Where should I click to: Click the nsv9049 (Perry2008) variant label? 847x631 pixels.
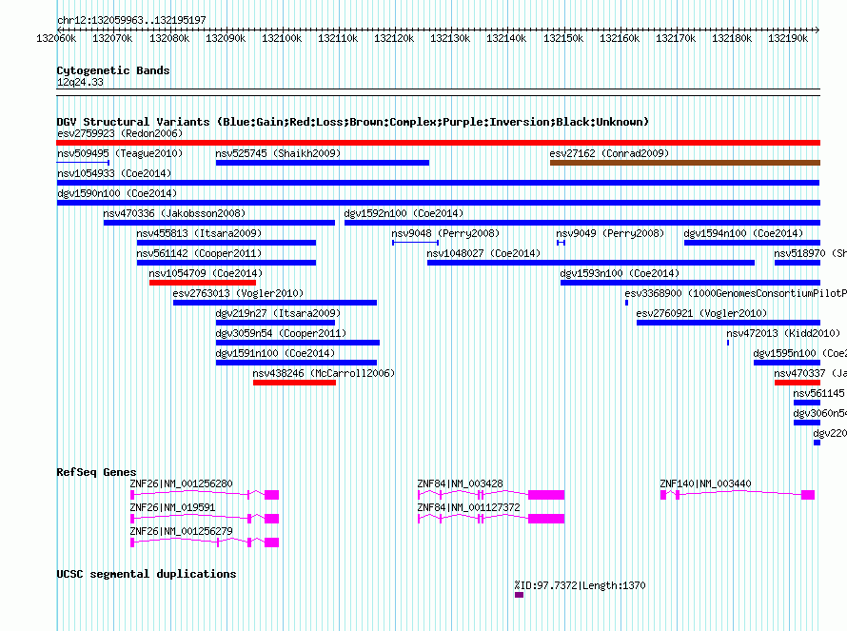[610, 233]
